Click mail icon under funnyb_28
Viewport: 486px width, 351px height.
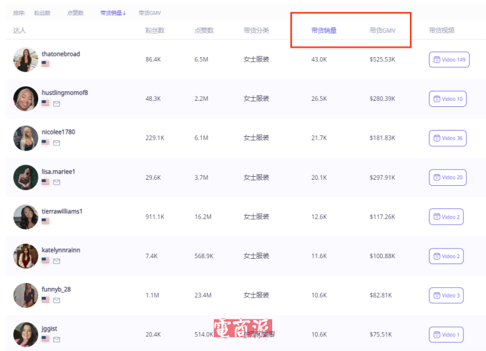(x=56, y=300)
